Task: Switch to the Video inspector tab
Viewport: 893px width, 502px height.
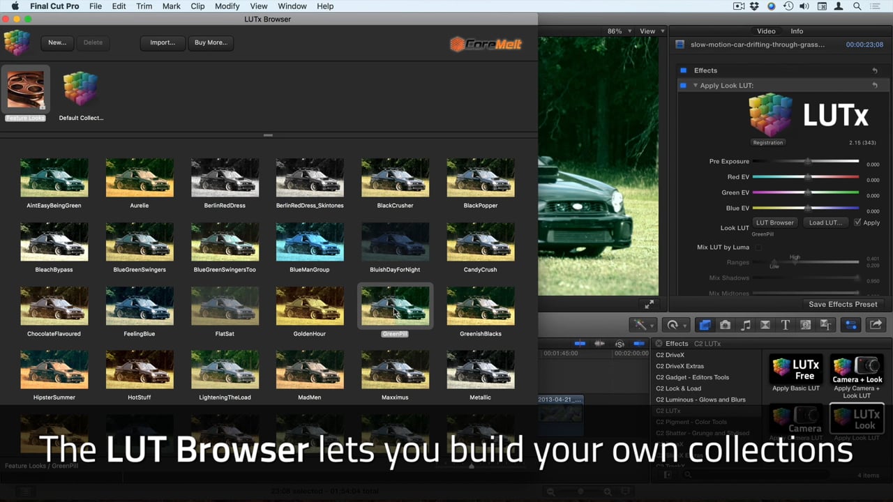Action: [766, 31]
